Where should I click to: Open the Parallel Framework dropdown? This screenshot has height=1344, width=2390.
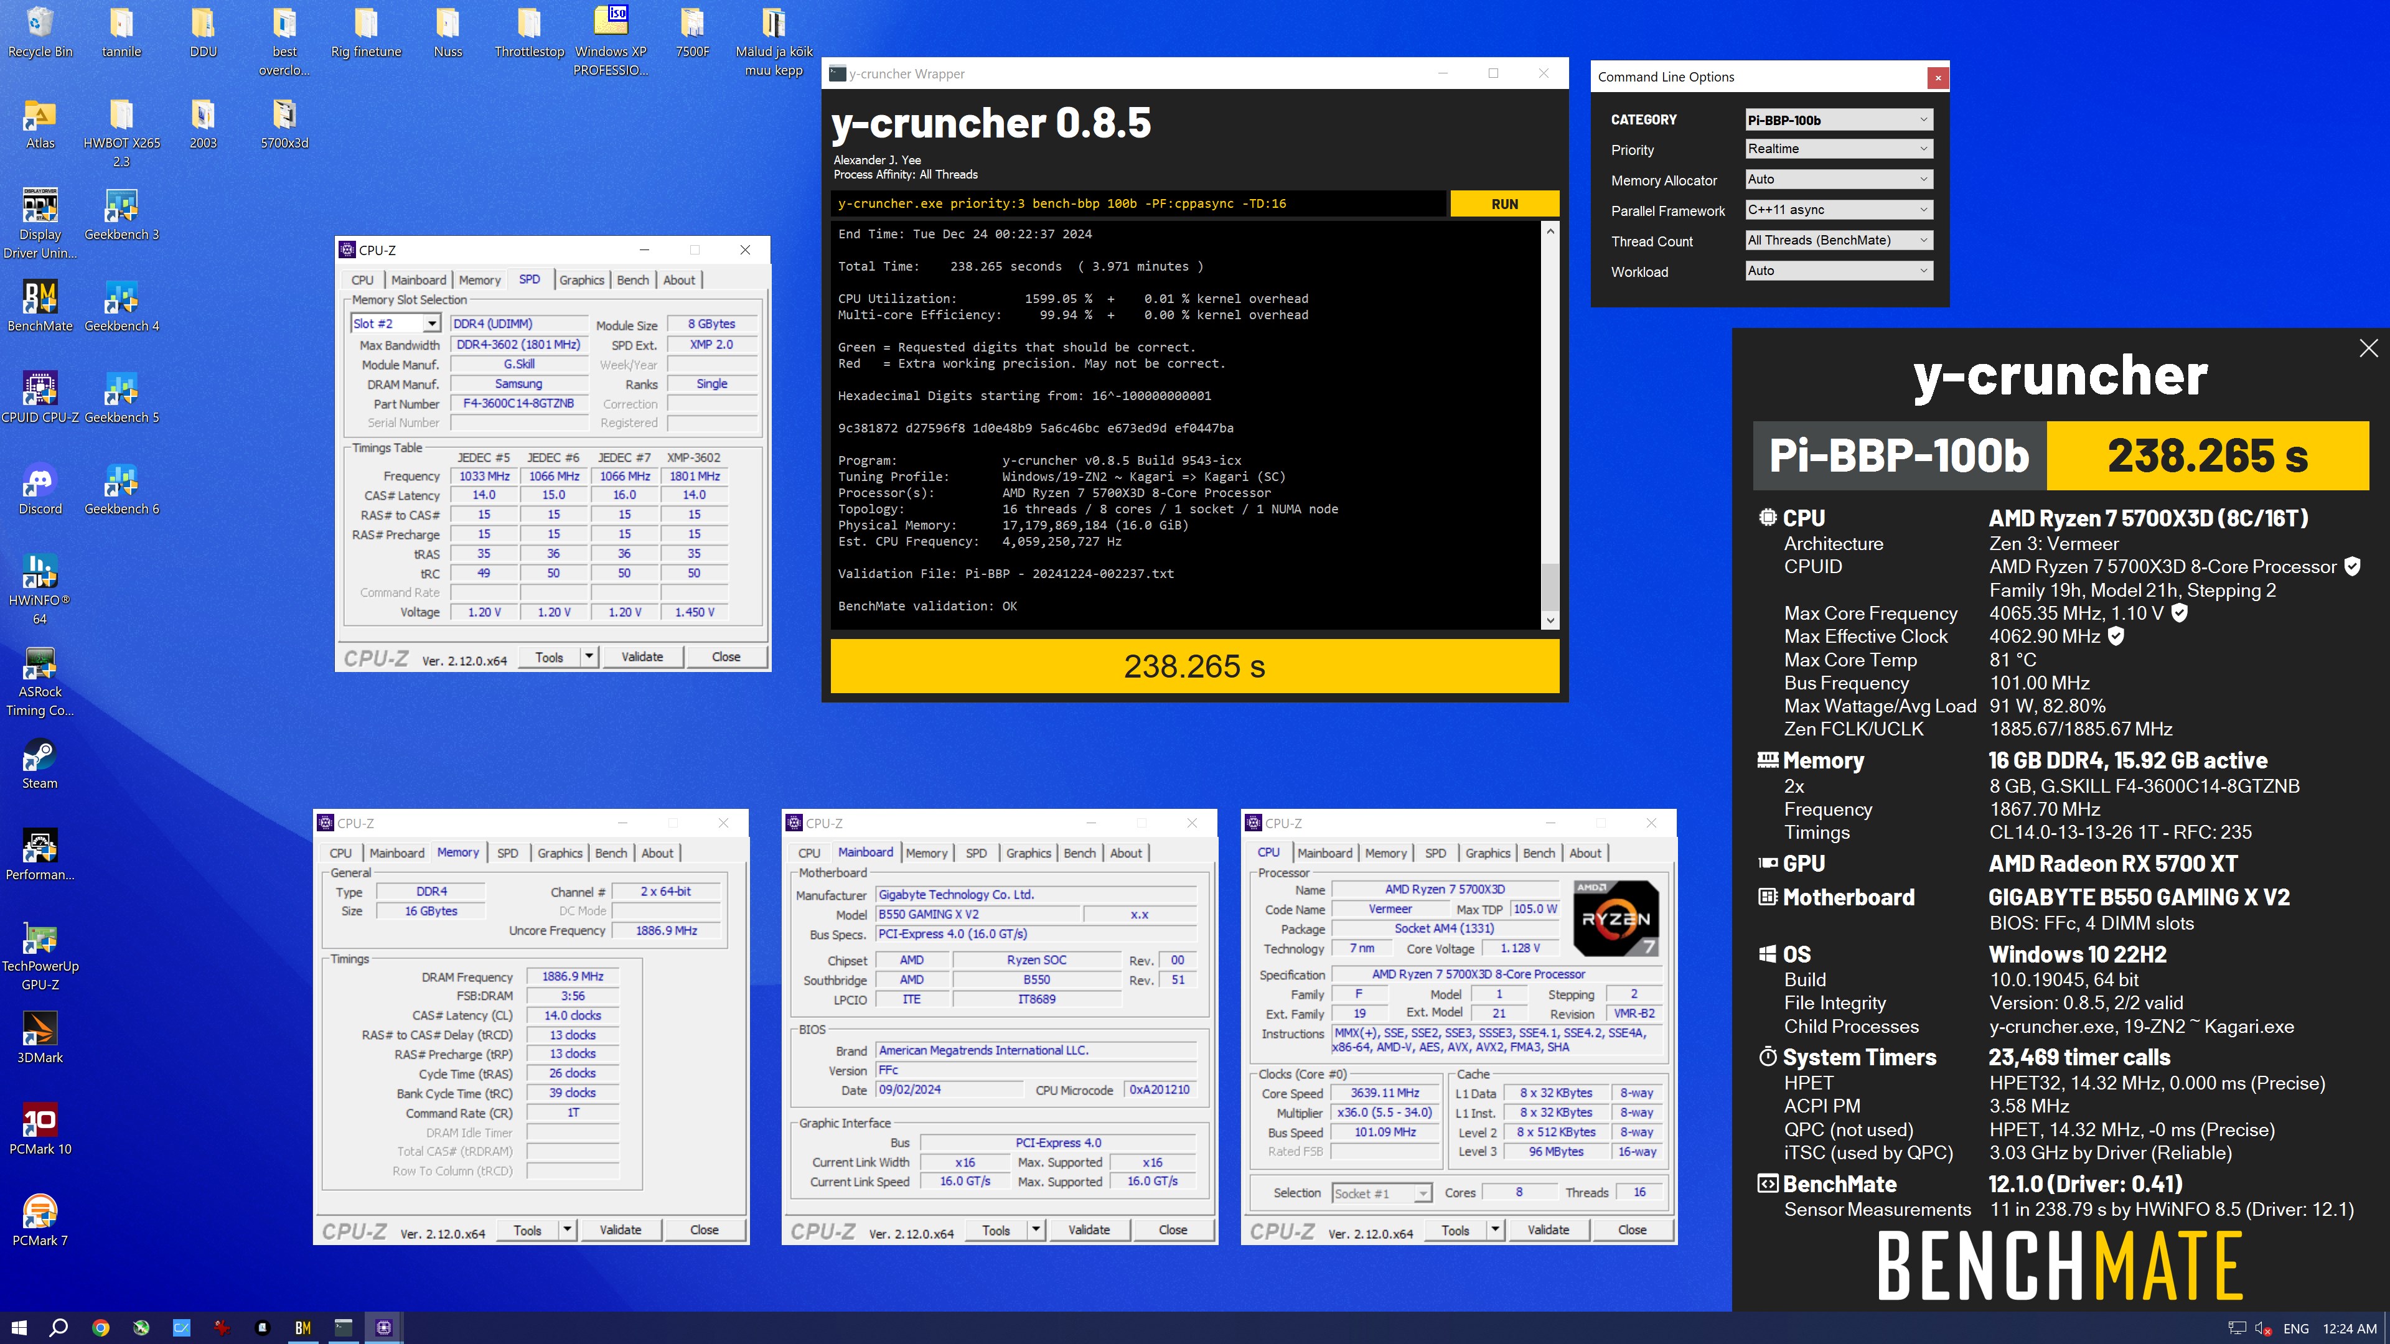[x=1838, y=210]
